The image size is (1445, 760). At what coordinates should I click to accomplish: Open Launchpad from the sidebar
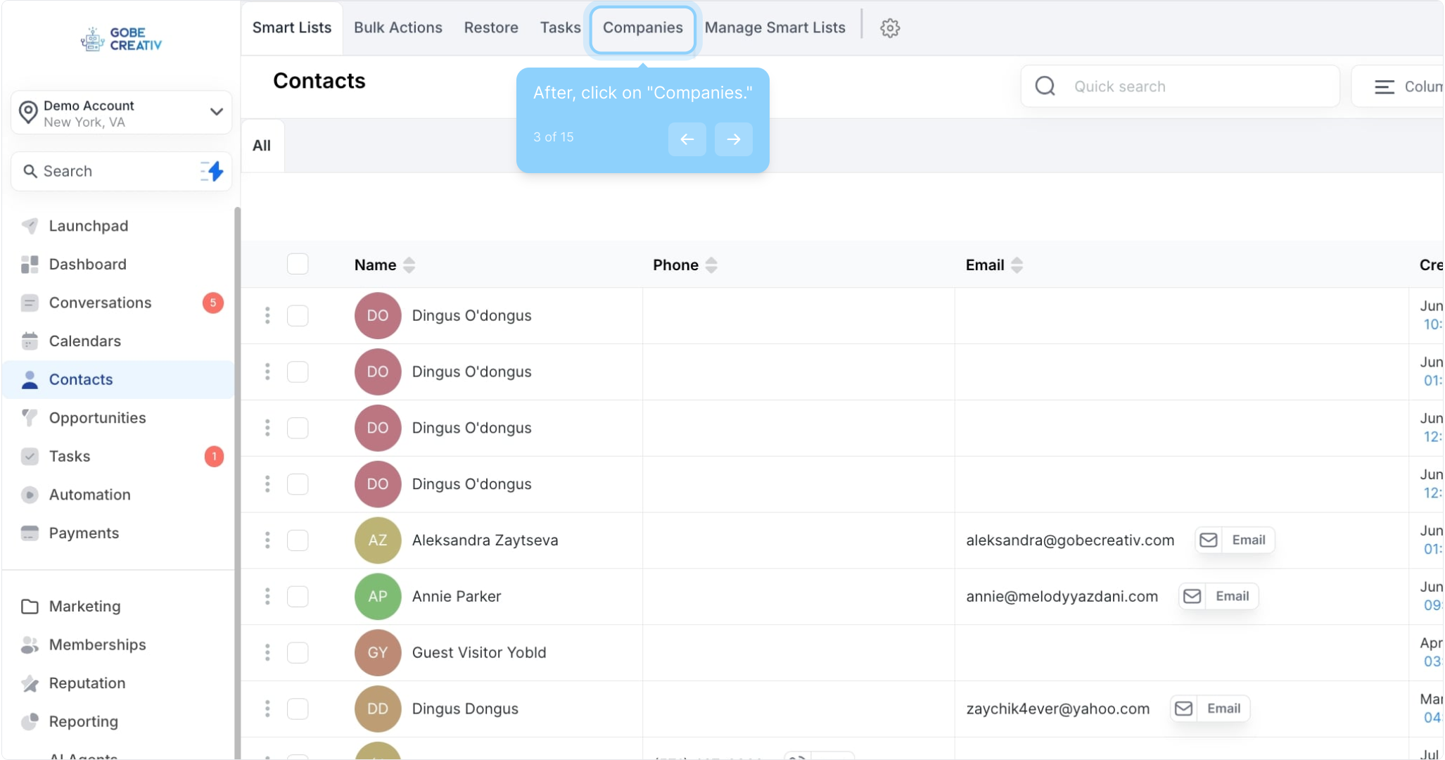point(89,226)
